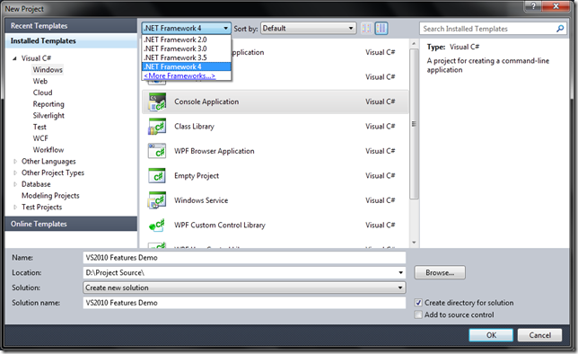Select the WCF category
This screenshot has width=578, height=354.
(x=40, y=138)
